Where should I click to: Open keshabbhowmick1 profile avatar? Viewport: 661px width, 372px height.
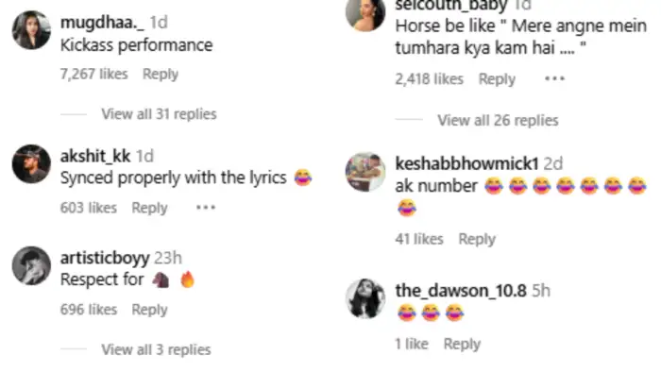tap(365, 172)
